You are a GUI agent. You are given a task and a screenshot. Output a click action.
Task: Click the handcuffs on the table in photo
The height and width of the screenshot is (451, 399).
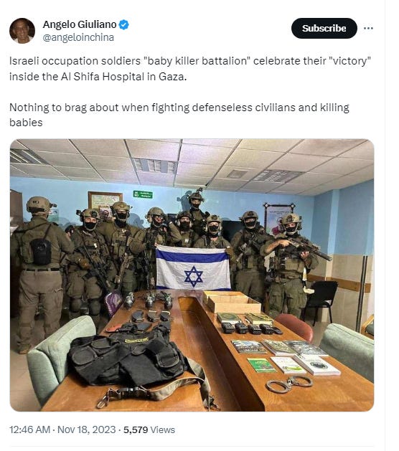tap(288, 384)
